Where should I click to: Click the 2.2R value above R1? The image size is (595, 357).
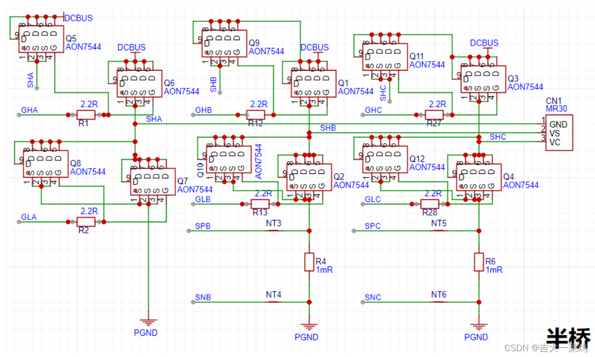click(x=89, y=104)
